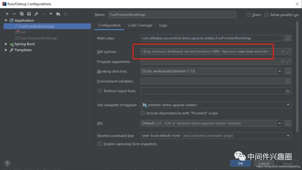Browse Redirect input file folder icon

point(288,91)
